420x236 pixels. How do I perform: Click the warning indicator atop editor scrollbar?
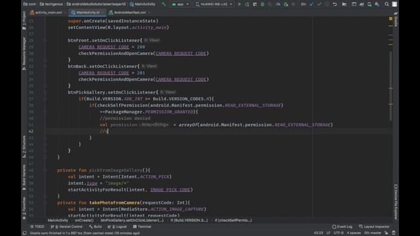pyautogui.click(x=390, y=18)
